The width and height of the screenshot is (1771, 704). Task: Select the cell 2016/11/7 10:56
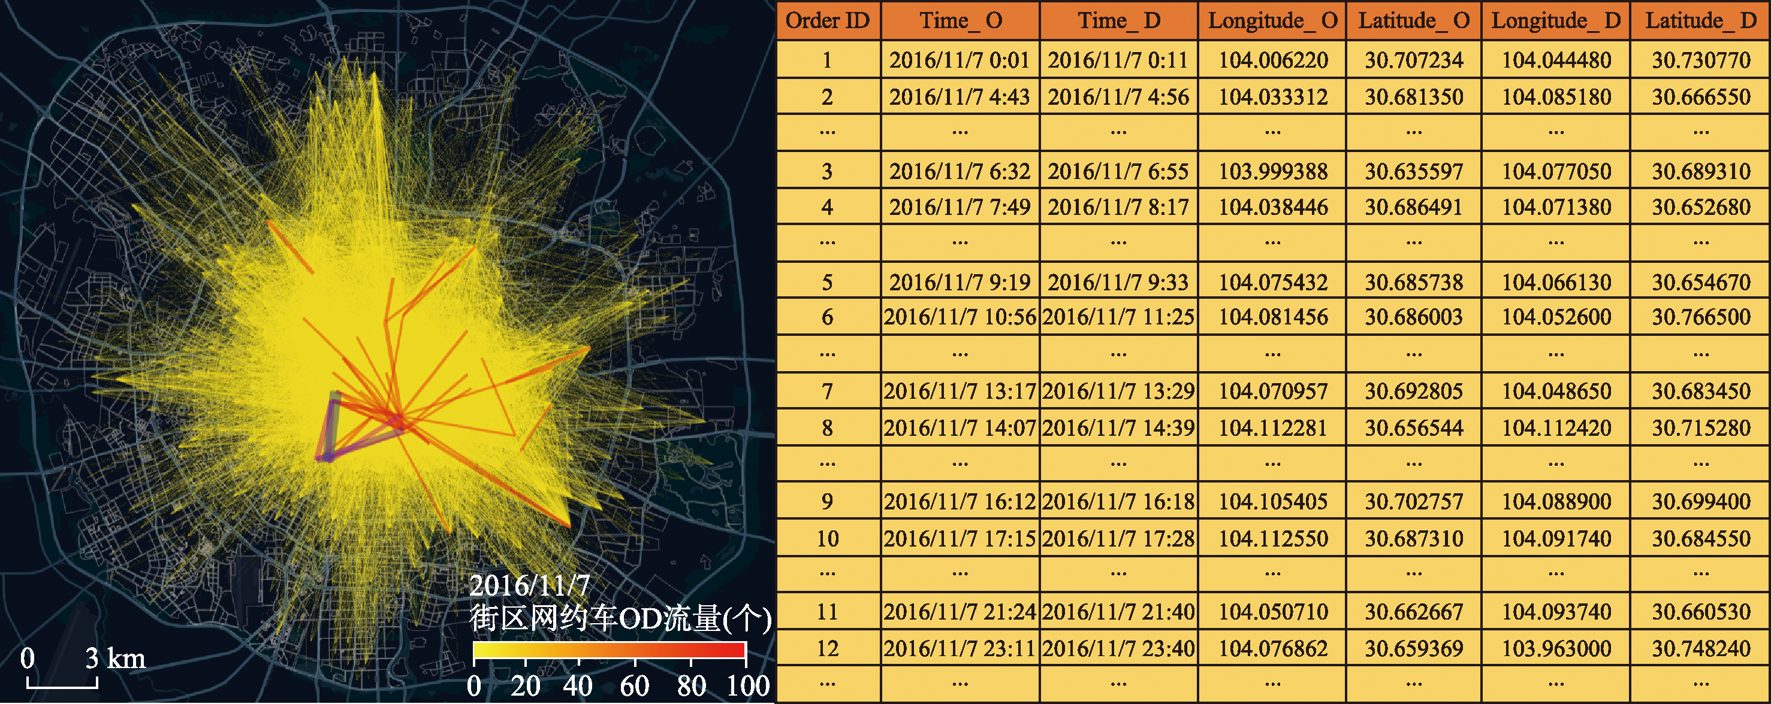pos(961,317)
